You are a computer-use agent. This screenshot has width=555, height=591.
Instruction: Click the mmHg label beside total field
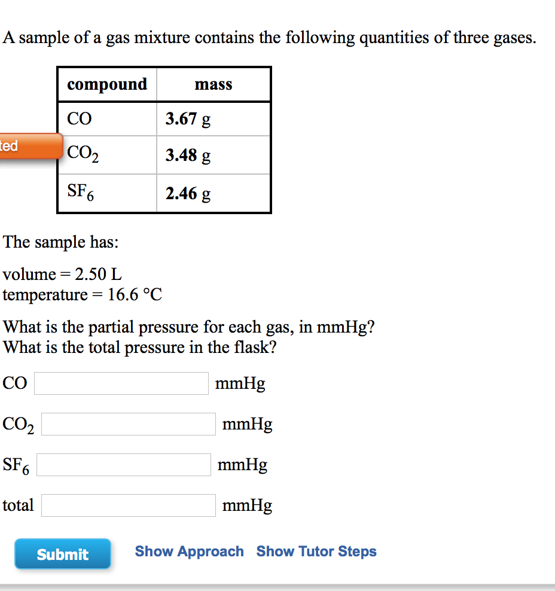[x=247, y=505]
